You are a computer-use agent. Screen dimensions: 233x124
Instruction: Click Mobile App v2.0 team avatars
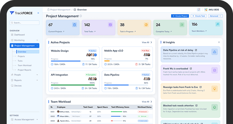[147, 55]
